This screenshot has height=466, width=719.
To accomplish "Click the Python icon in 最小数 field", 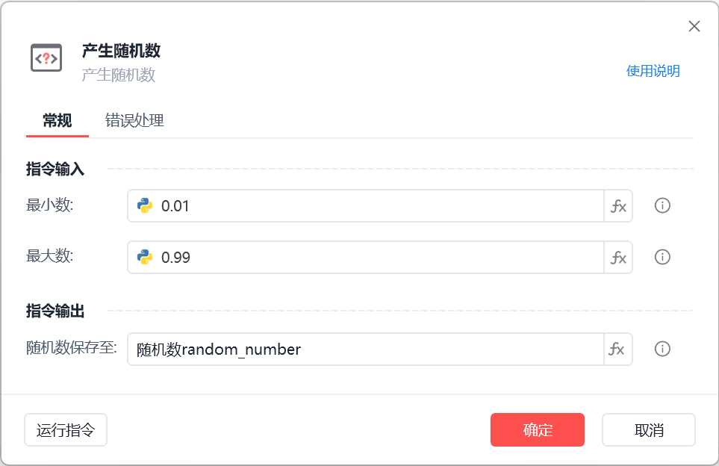I will tap(145, 206).
